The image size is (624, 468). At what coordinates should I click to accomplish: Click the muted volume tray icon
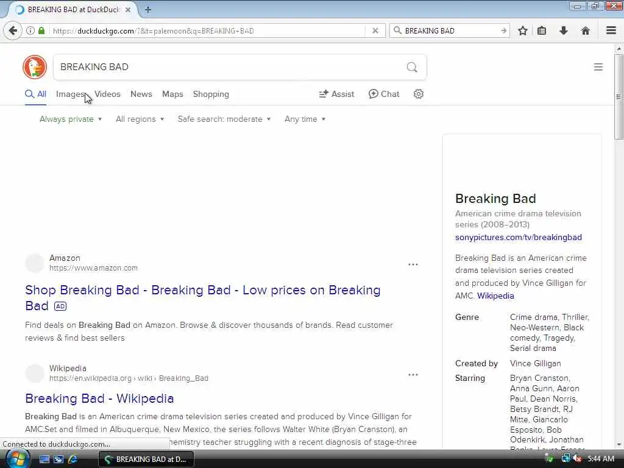point(577,459)
